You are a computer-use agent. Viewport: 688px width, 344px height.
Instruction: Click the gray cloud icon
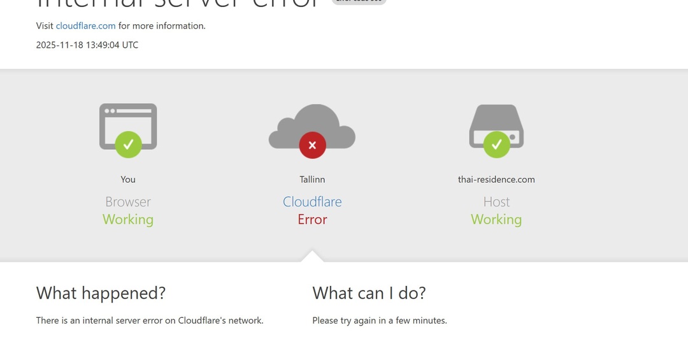(312, 126)
